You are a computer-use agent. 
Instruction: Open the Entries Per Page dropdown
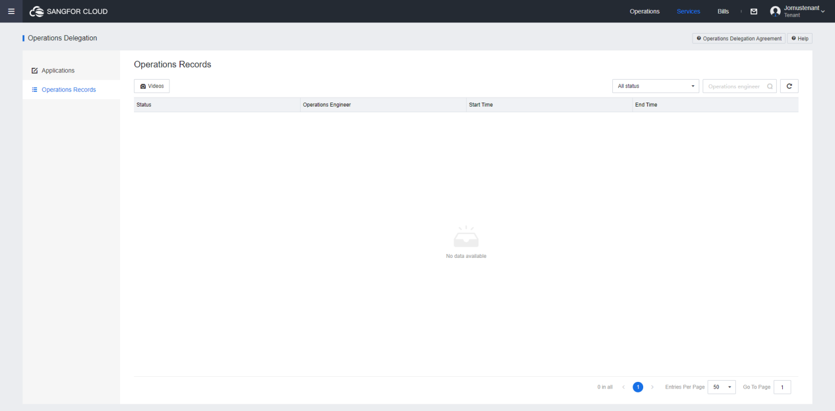point(722,387)
